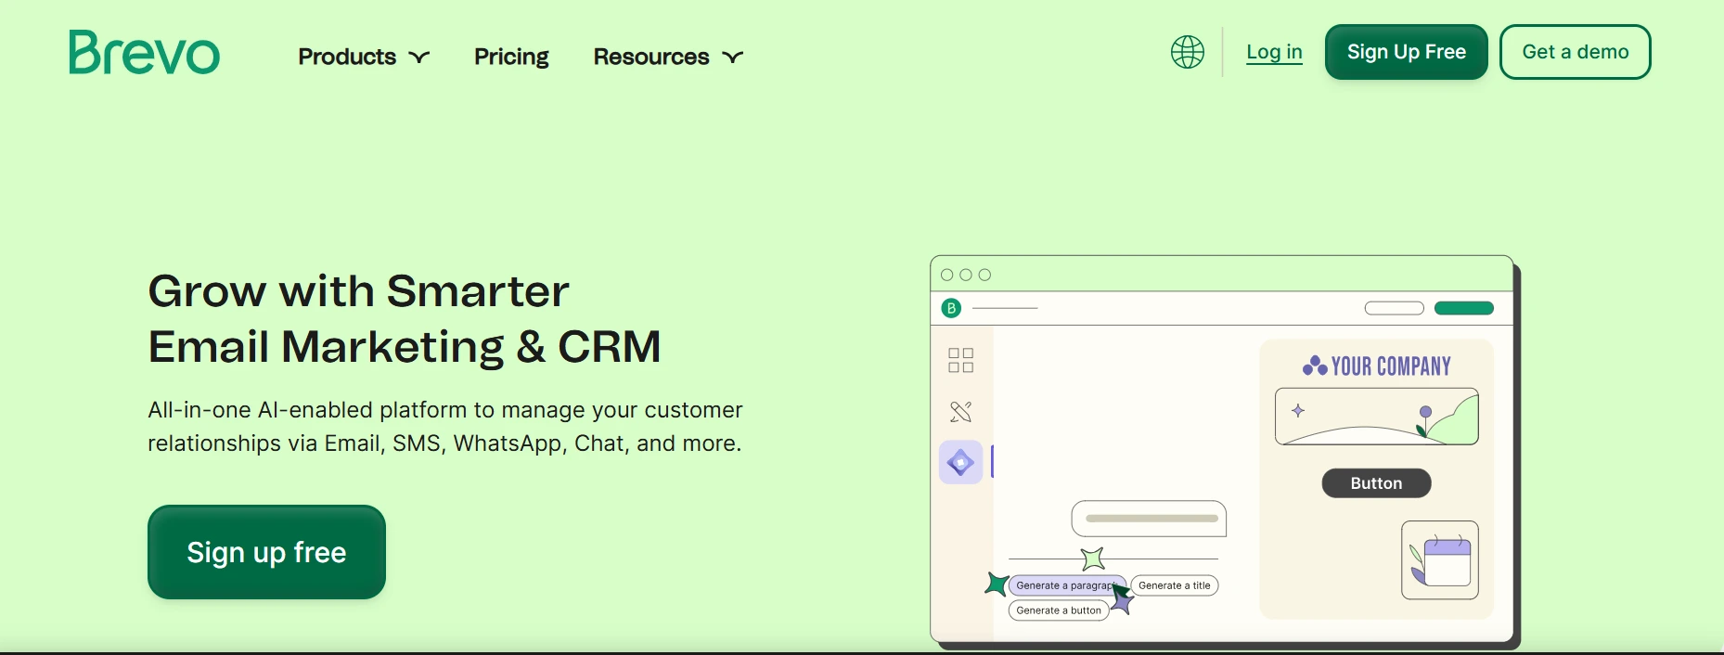
Task: Expand the Products menu
Action: [x=364, y=57]
